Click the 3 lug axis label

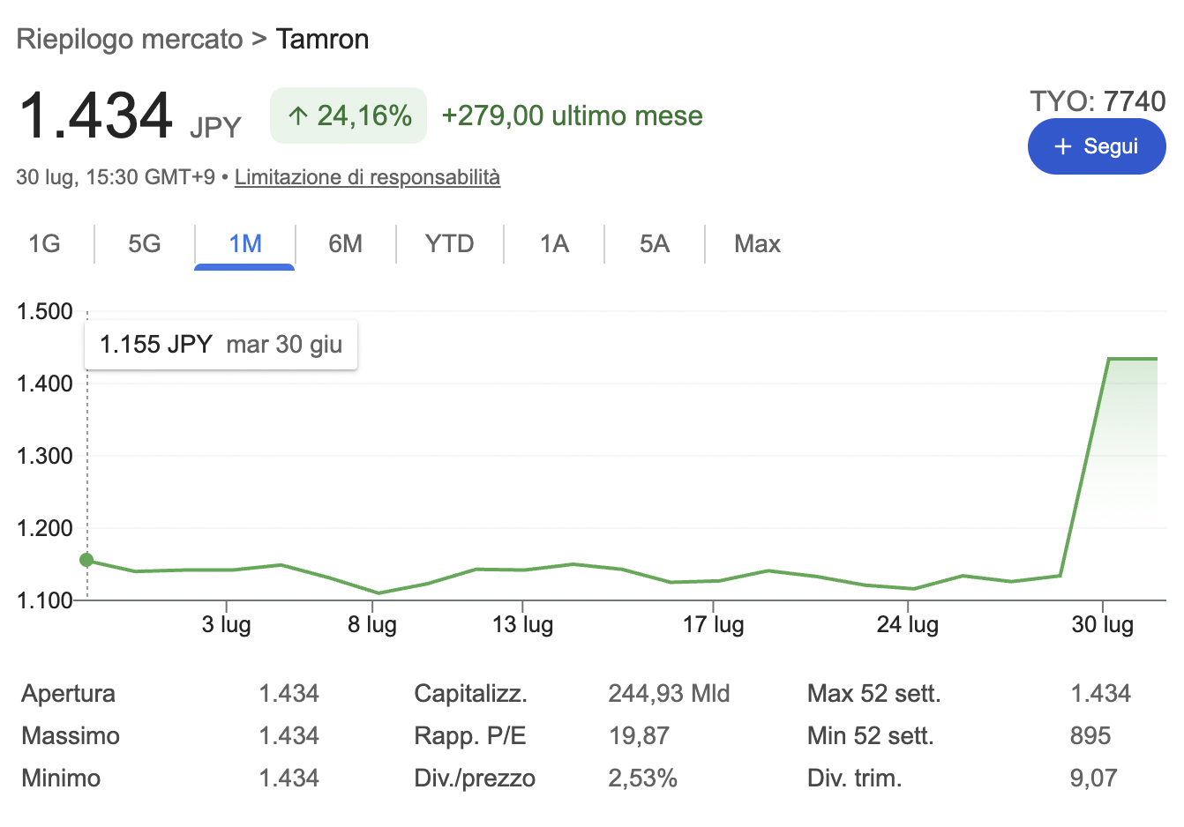coord(227,624)
